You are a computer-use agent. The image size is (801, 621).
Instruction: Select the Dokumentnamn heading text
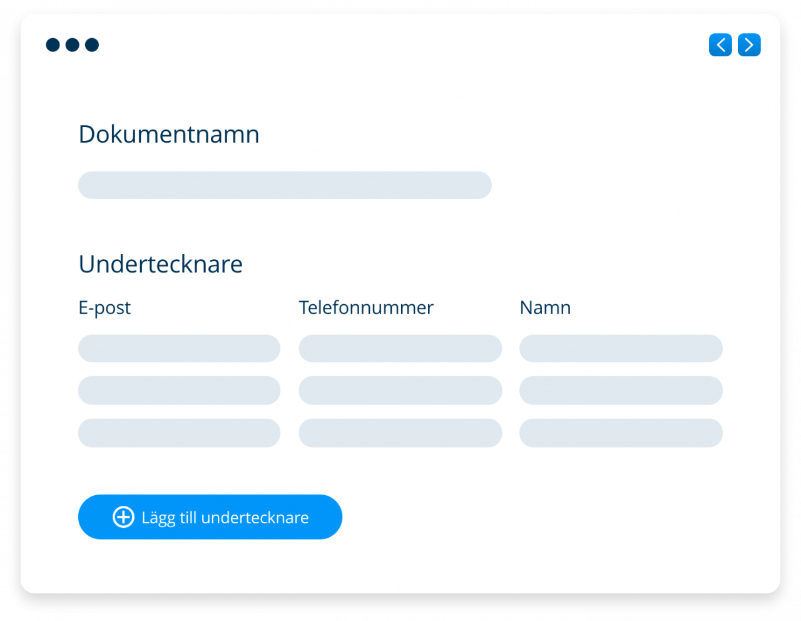pyautogui.click(x=169, y=134)
